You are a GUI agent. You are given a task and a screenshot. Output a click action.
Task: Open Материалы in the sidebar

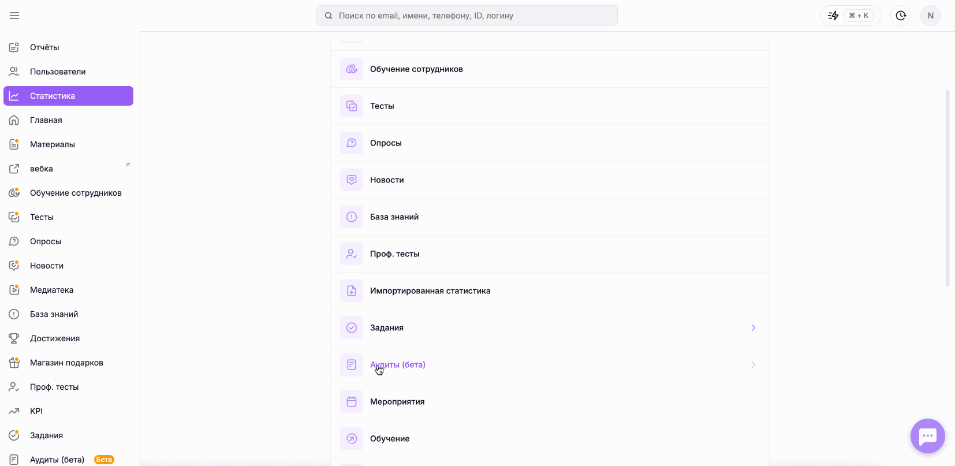(68, 144)
